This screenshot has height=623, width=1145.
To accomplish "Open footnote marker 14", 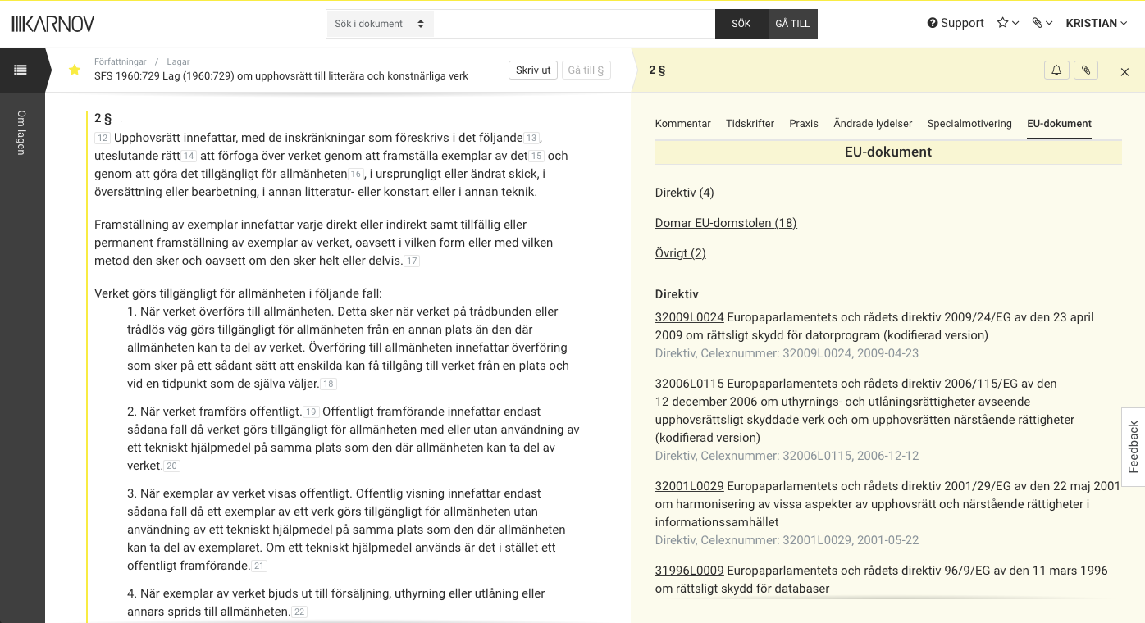I will point(189,156).
